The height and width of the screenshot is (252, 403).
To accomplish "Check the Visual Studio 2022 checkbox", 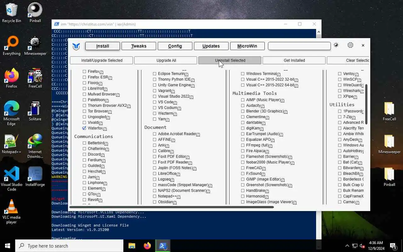I will coord(155,96).
